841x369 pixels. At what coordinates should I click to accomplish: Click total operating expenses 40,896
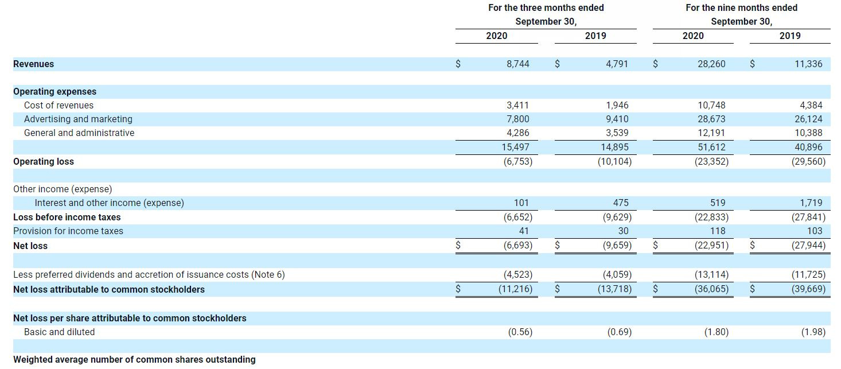click(x=808, y=147)
